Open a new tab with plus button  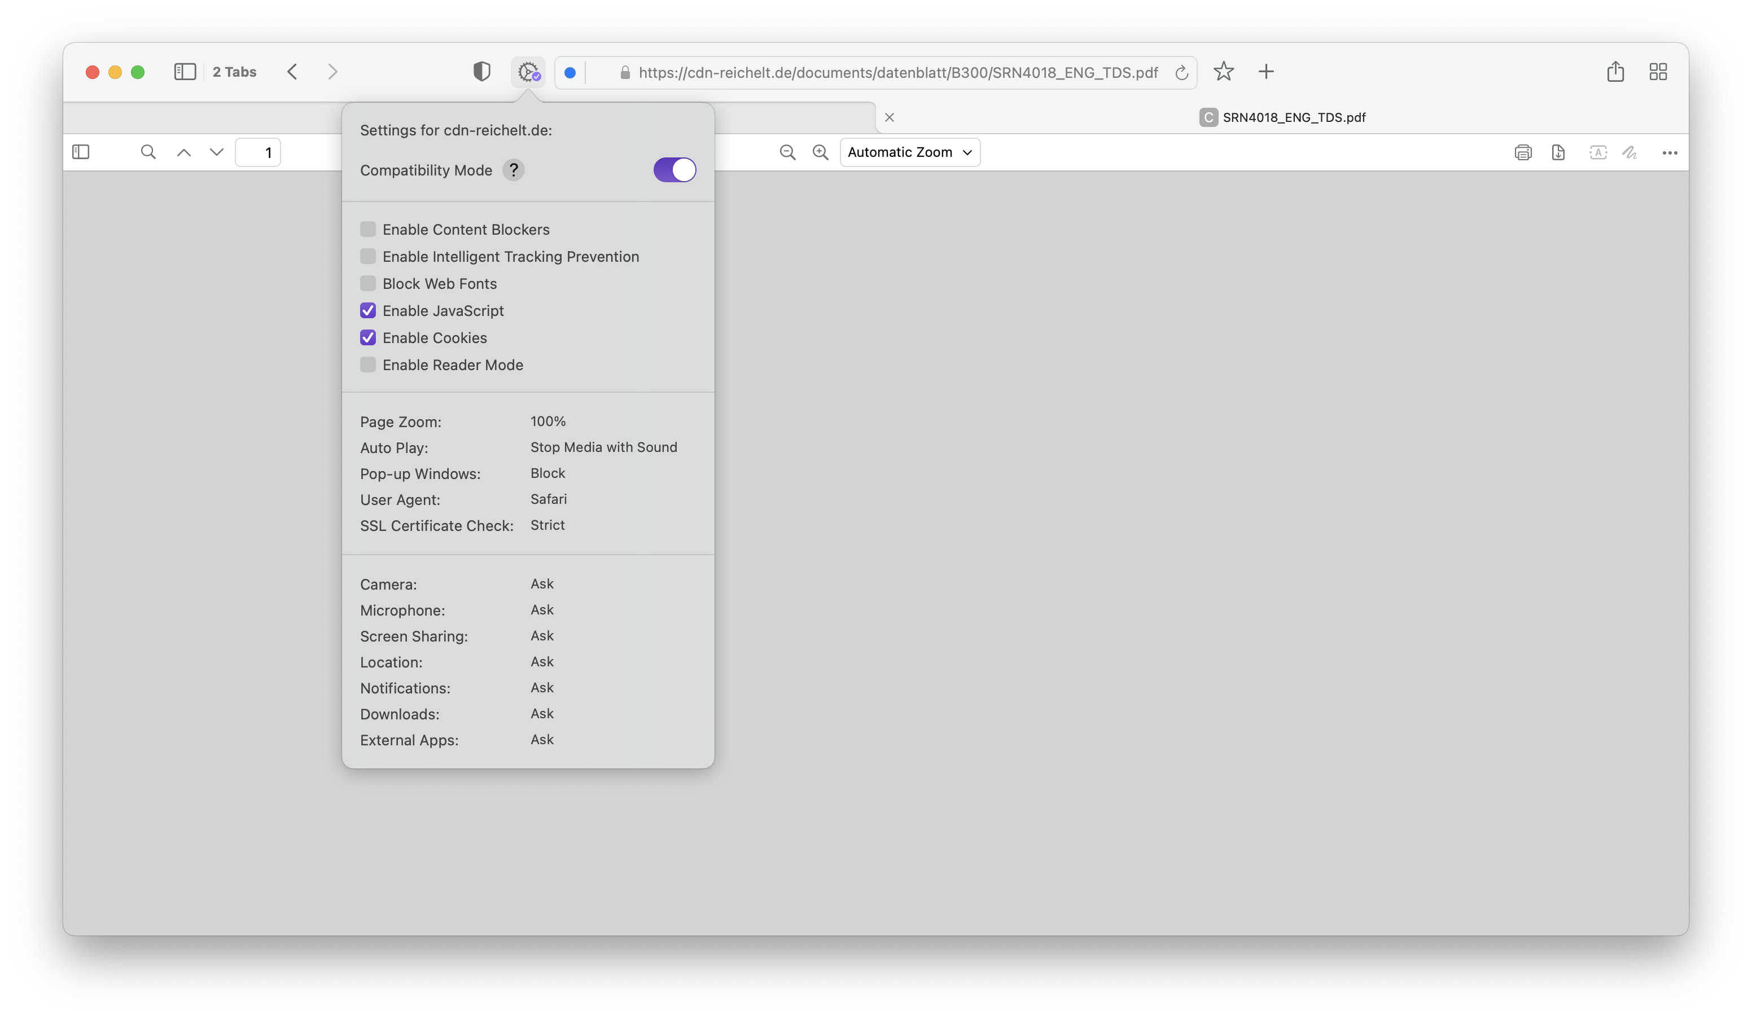[1266, 72]
